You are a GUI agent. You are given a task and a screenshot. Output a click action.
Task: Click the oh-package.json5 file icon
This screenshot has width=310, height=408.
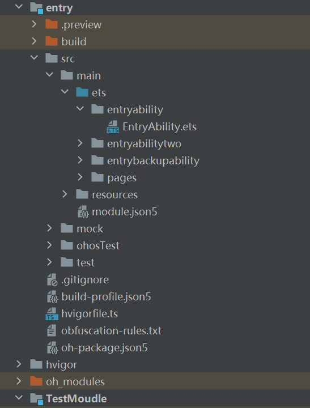click(x=52, y=347)
